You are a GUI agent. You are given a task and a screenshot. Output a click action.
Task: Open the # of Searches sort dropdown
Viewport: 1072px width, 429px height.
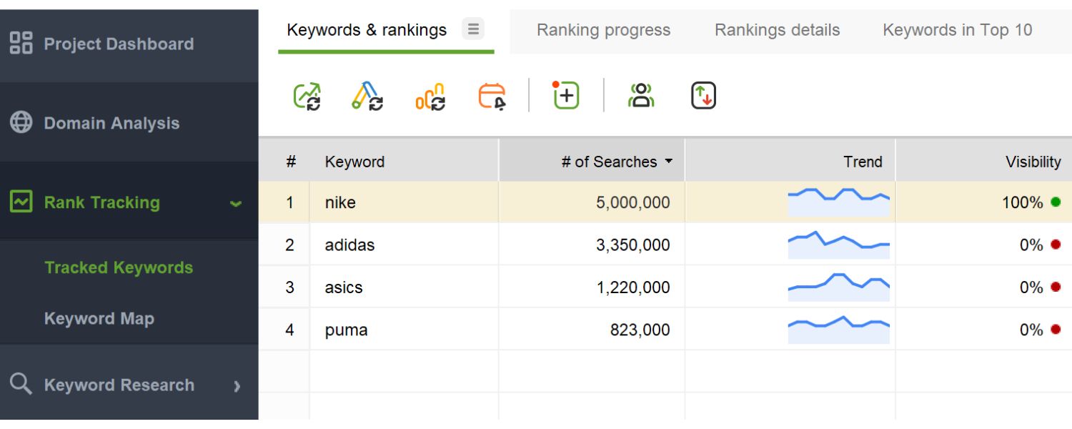669,162
